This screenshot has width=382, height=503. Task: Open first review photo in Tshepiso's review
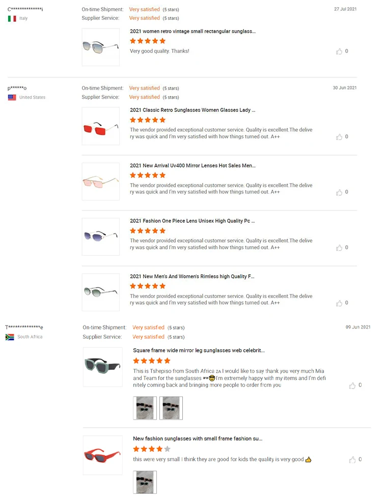point(145,408)
